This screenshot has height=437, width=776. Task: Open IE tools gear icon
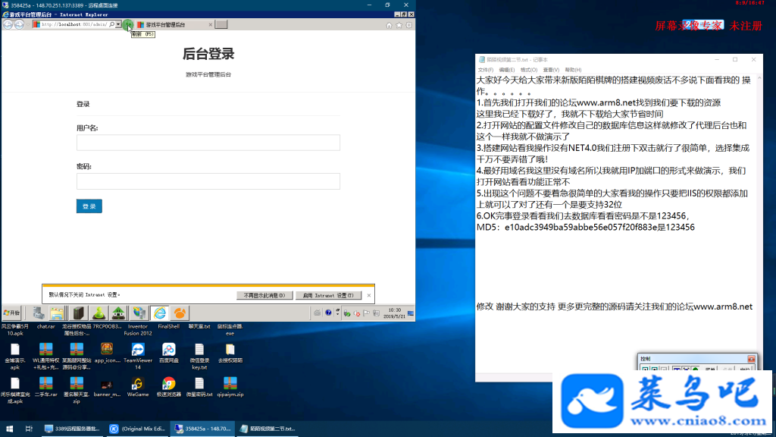pos(408,25)
